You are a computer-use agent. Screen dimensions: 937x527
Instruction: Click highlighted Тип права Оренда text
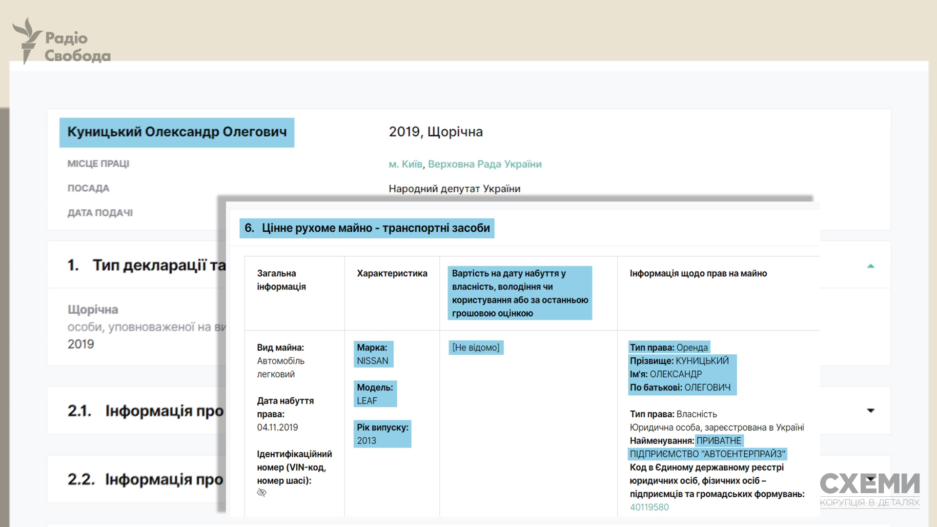[669, 347]
